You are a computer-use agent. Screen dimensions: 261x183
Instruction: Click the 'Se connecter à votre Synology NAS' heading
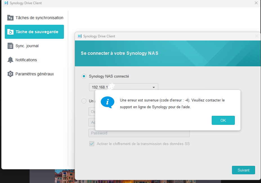(x=119, y=53)
